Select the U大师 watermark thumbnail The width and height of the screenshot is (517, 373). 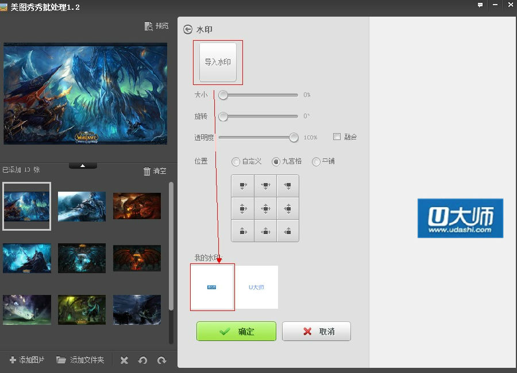(x=257, y=287)
